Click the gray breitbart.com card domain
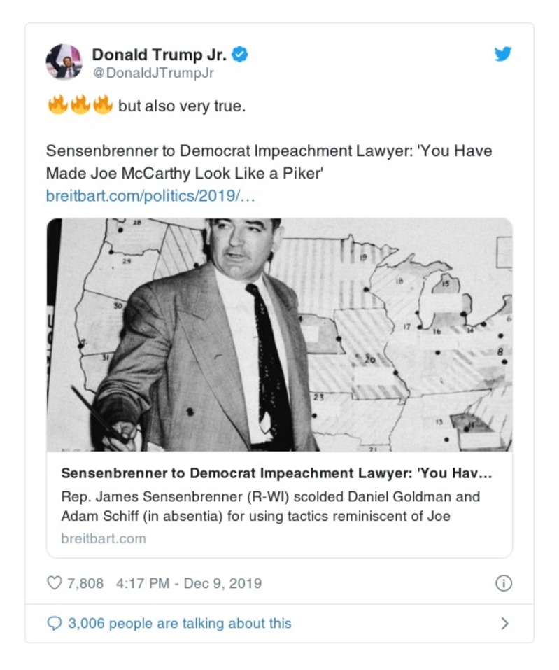Image resolution: width=559 pixels, height=670 pixels. click(x=104, y=538)
